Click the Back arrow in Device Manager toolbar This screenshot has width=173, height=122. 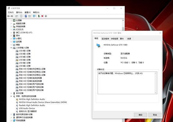(x=8, y=16)
